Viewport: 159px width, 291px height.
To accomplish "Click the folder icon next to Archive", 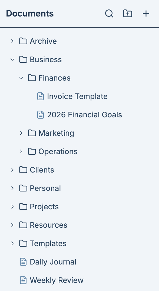I will point(23,41).
